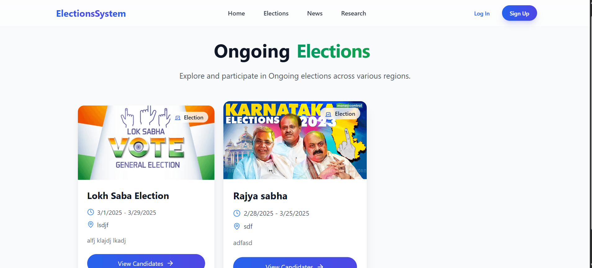Click the Rajya sabha card title
The image size is (592, 268).
260,196
